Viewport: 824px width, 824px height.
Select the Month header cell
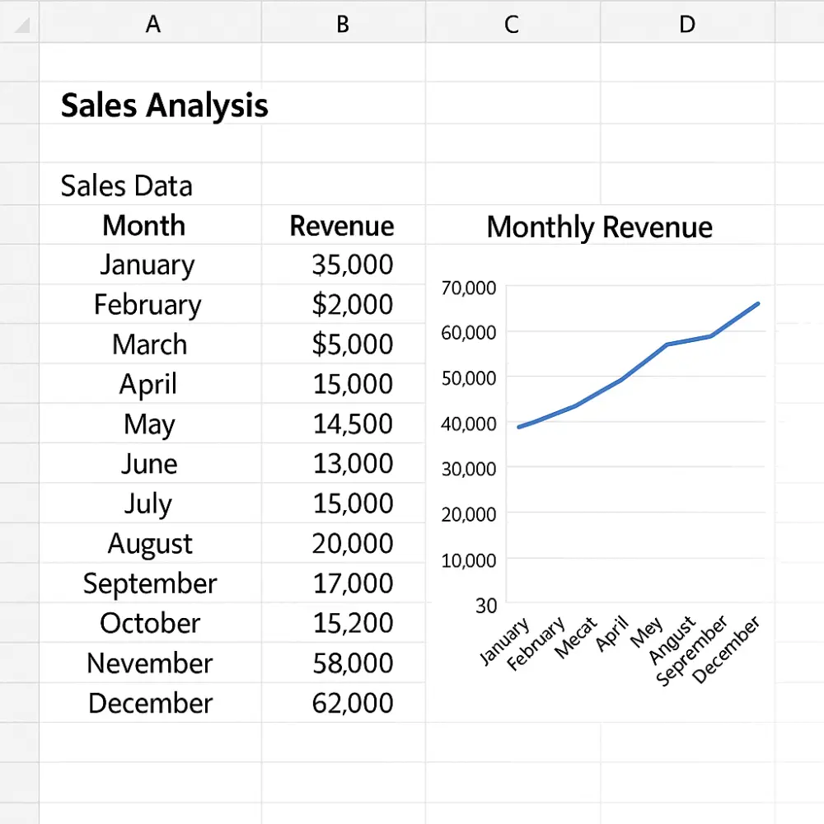(x=144, y=225)
